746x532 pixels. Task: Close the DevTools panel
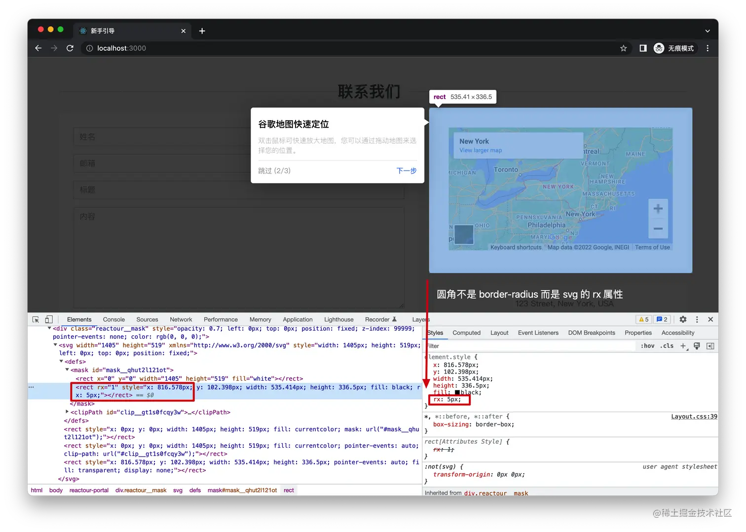(x=710, y=319)
